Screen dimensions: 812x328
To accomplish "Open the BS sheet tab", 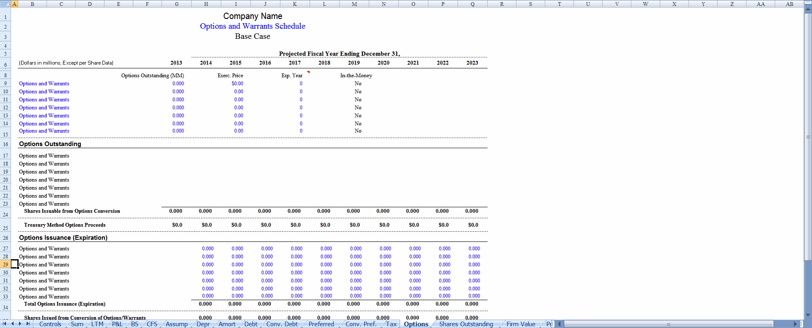I will [x=134, y=324].
